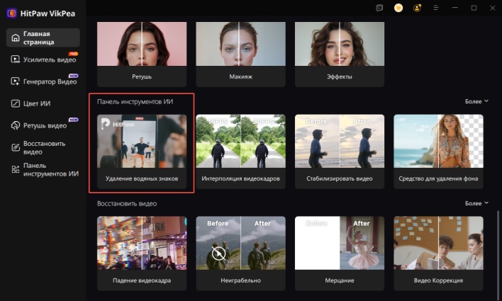Click Восстановить видео section heading

click(127, 203)
